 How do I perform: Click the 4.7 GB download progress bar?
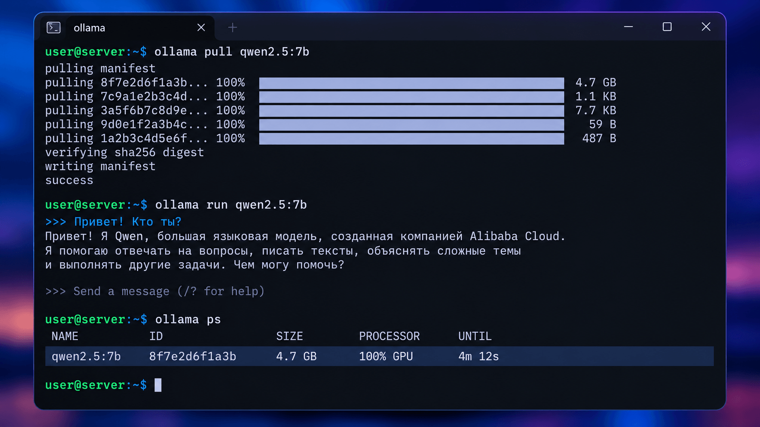(x=412, y=83)
